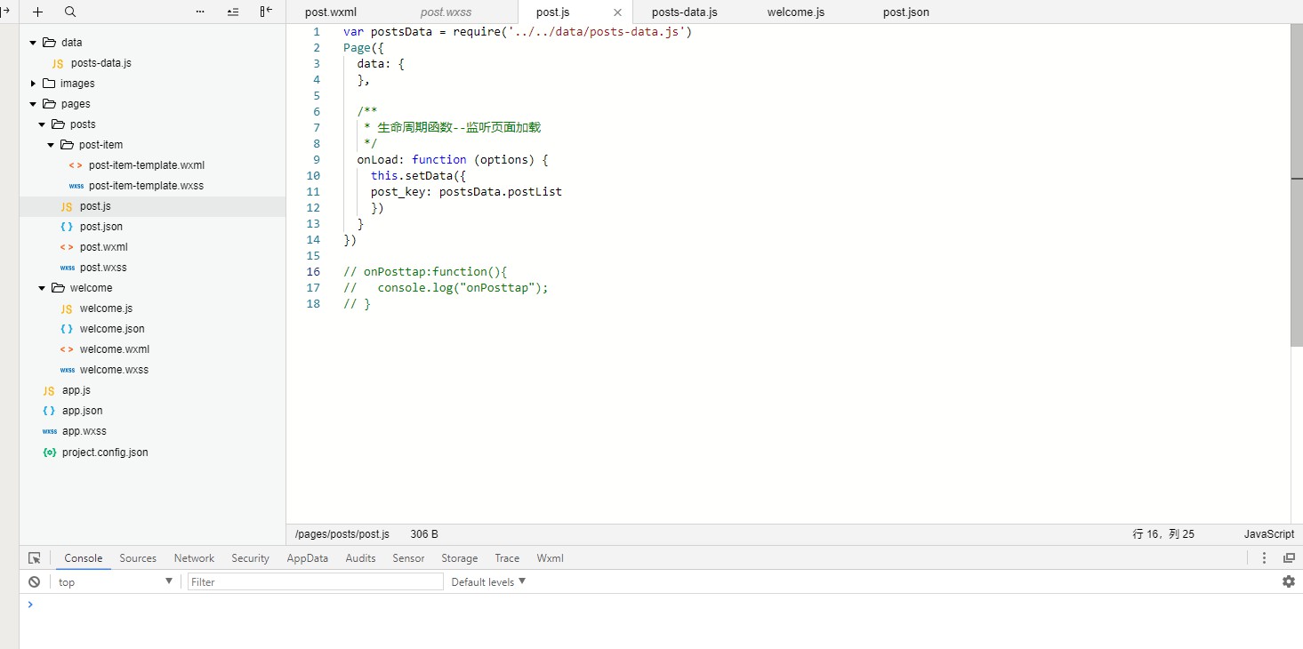Hide the file tree panel icon

(x=266, y=12)
